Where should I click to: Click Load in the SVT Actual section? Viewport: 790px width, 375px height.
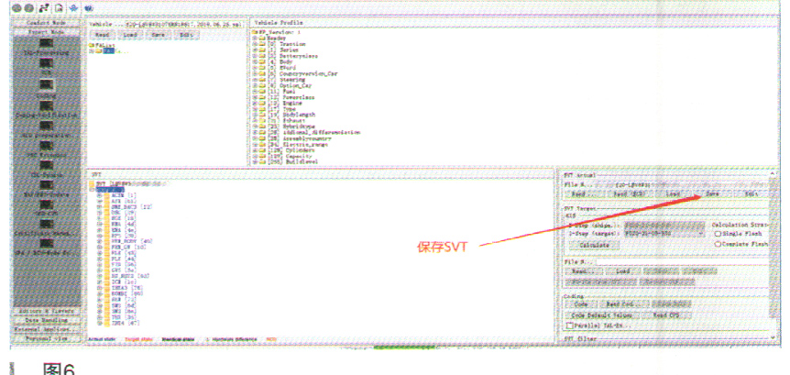tap(673, 193)
